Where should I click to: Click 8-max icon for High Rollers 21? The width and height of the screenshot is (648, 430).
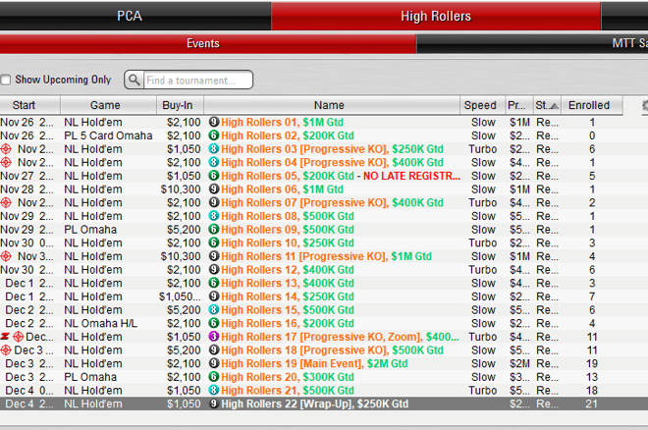[214, 391]
